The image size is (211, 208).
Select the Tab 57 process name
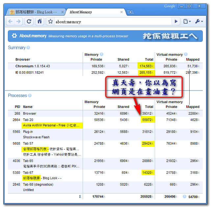[28, 143]
